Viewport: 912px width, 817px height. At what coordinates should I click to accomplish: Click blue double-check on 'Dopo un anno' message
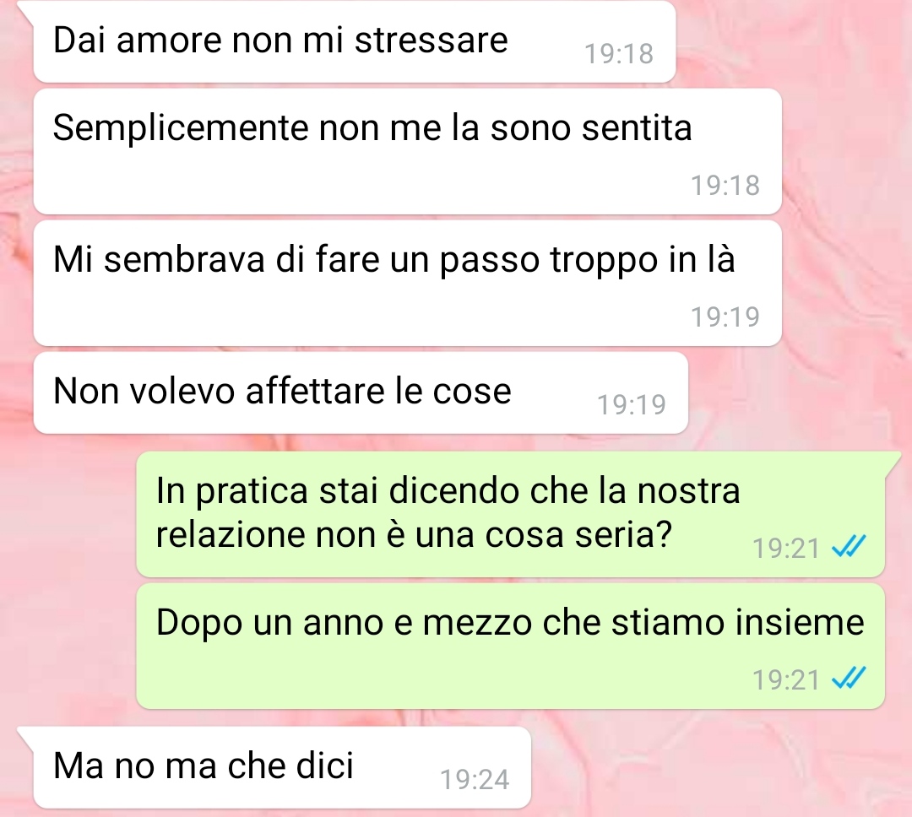849,679
